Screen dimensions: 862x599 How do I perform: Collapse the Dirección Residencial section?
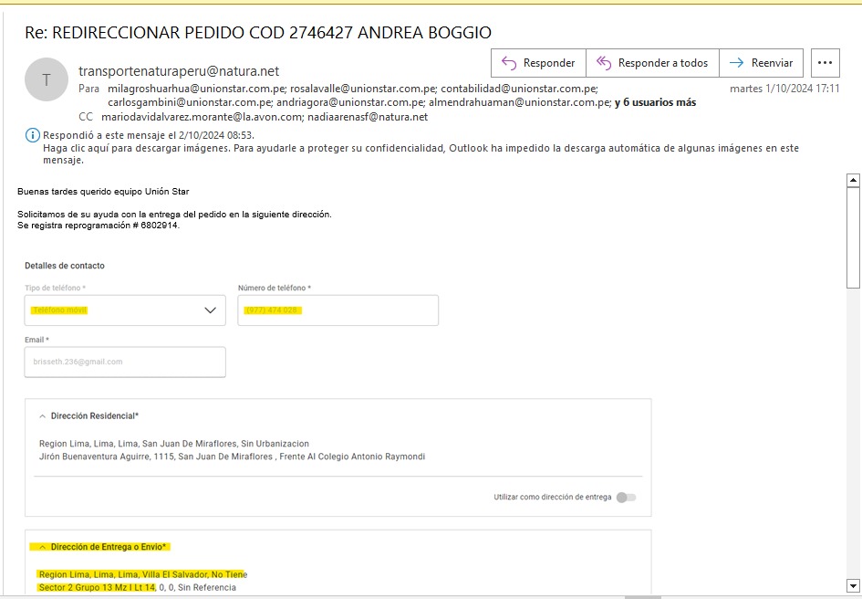pos(43,416)
